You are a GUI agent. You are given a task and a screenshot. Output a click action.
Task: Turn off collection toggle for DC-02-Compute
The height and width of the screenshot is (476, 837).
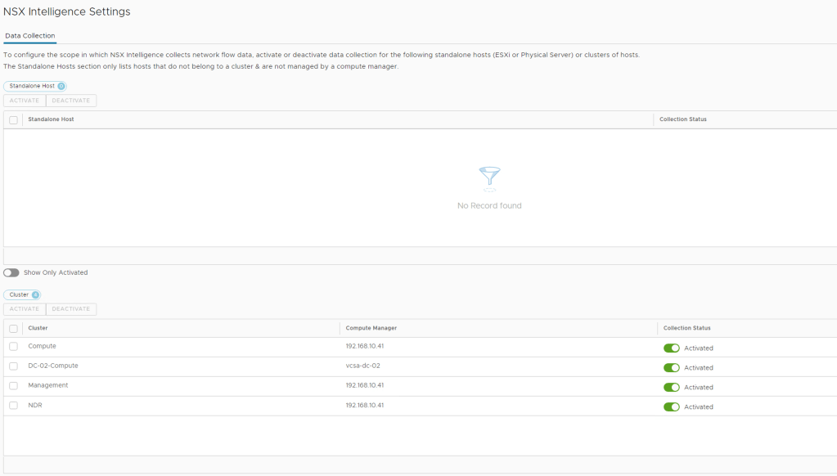[x=671, y=368]
